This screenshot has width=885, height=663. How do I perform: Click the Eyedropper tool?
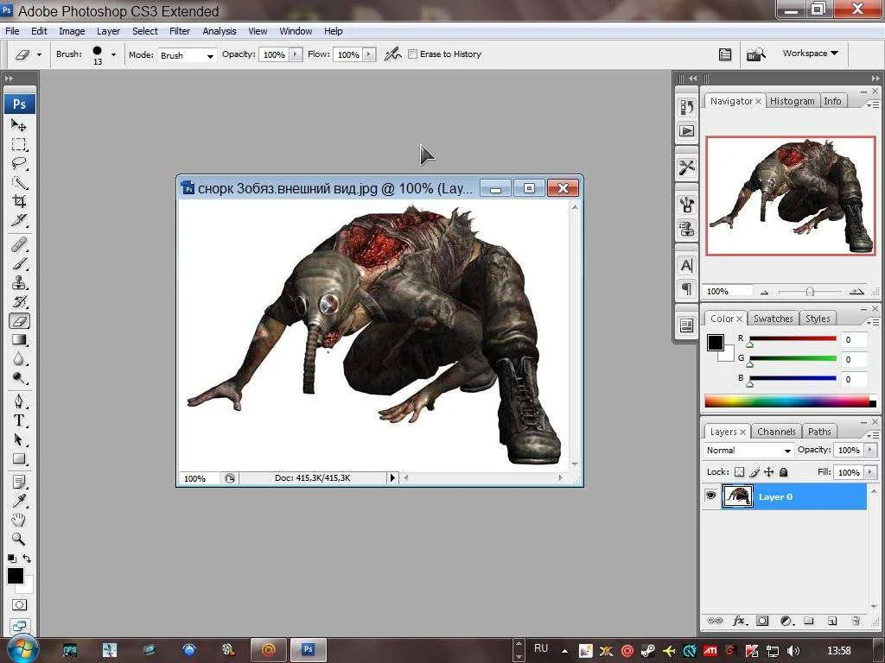[19, 501]
